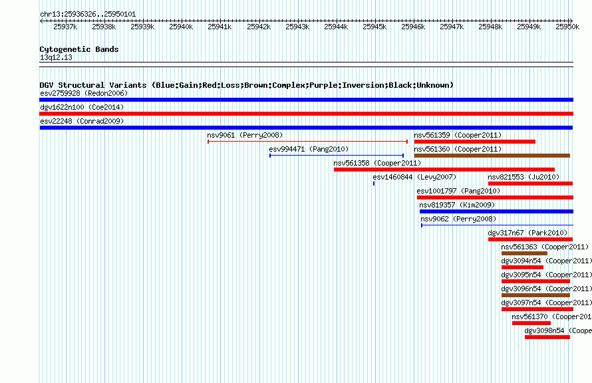The width and height of the screenshot is (592, 383).
Task: Open the esv1001797 (Pang2010) label
Action: [x=458, y=191]
